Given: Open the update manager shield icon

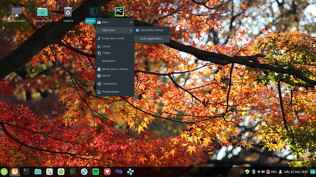Looking at the screenshot, I should pyautogui.click(x=247, y=172).
